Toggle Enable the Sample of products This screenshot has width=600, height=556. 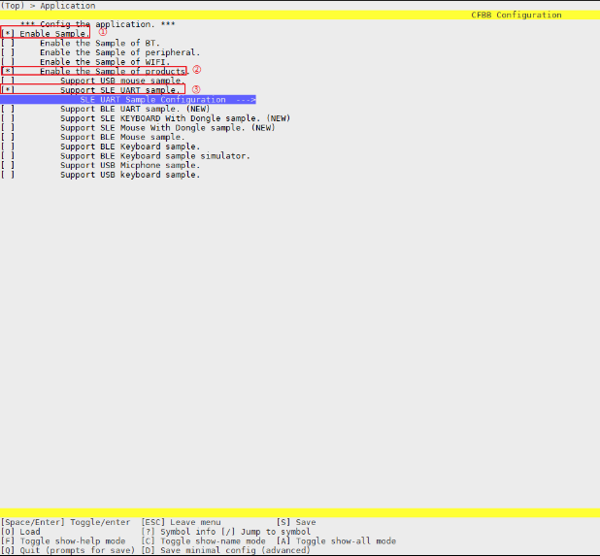coord(8,72)
